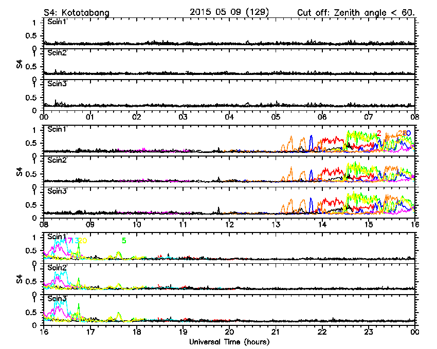Click the "Cut off: Zenith angle < 60." note
437x349 pixels.
click(356, 13)
